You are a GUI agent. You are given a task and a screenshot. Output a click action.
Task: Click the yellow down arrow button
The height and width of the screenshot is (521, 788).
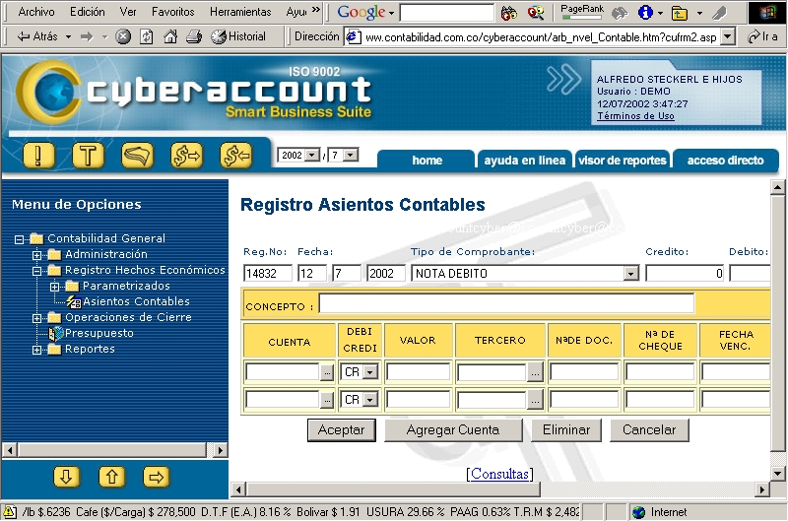[x=66, y=477]
